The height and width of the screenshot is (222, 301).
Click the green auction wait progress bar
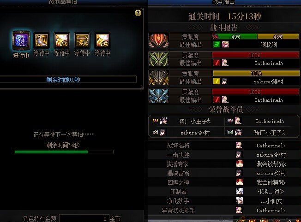64,152
